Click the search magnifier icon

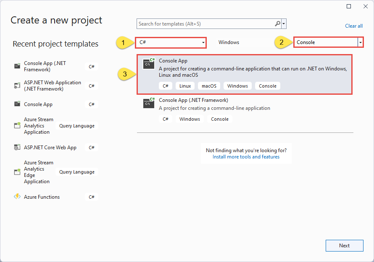pyautogui.click(x=277, y=23)
